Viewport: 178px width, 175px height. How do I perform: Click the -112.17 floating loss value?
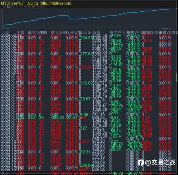116,107
